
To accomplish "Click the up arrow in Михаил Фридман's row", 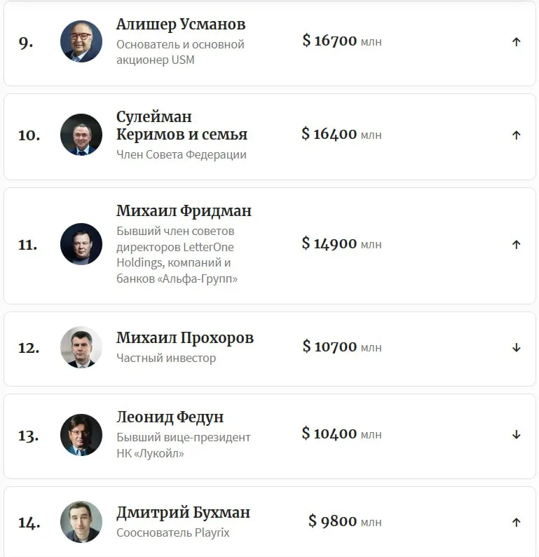I will click(x=516, y=245).
